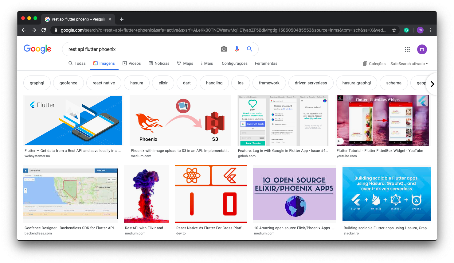Start a voice search with the microphone icon
This screenshot has width=454, height=263.
[x=237, y=49]
